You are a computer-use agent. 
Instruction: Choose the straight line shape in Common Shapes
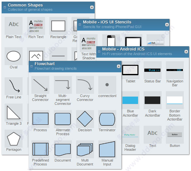click(58, 54)
